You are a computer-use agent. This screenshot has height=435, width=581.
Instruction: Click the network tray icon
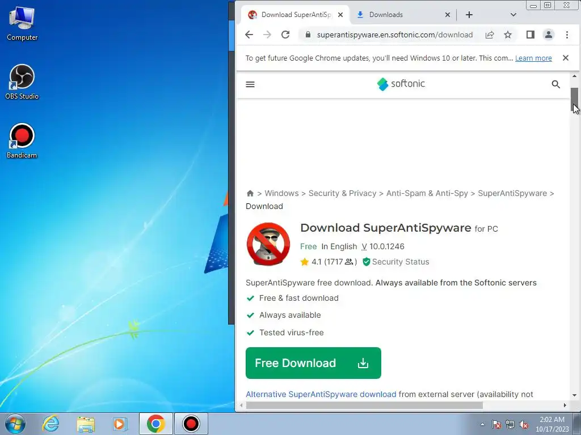pyautogui.click(x=510, y=424)
